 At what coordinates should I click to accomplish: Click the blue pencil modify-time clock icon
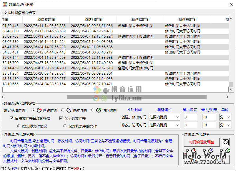[x=211, y=150]
